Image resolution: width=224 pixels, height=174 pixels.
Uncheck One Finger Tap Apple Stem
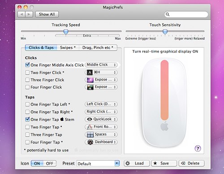click(x=27, y=119)
